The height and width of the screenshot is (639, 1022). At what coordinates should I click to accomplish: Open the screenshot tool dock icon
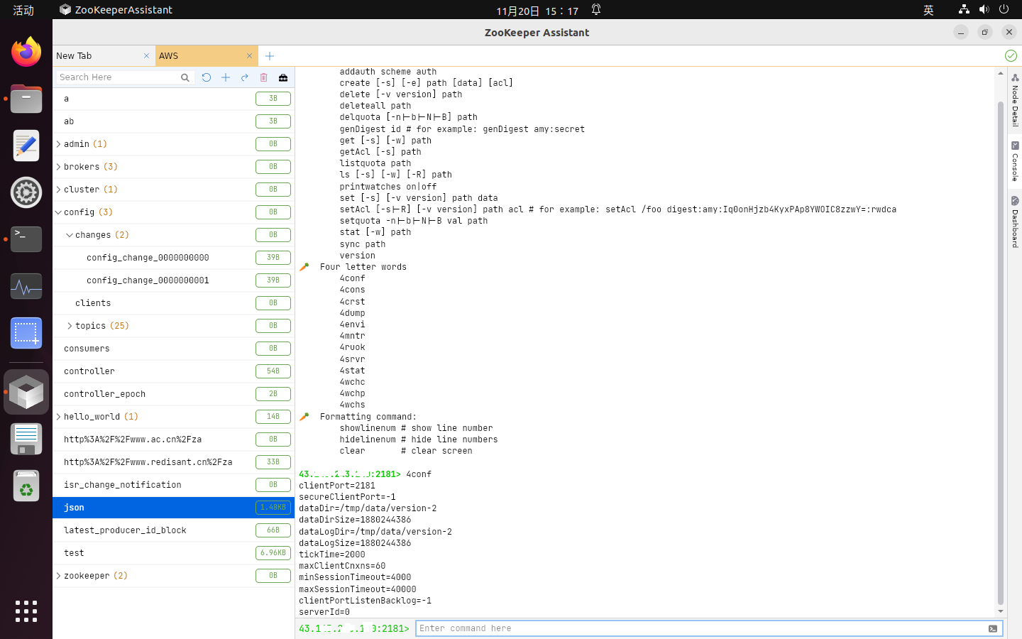(26, 333)
